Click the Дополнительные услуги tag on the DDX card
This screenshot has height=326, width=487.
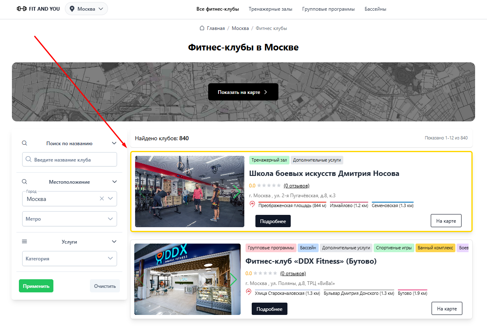click(346, 248)
